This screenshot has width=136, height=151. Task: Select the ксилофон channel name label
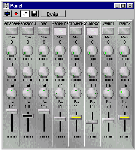92,23
